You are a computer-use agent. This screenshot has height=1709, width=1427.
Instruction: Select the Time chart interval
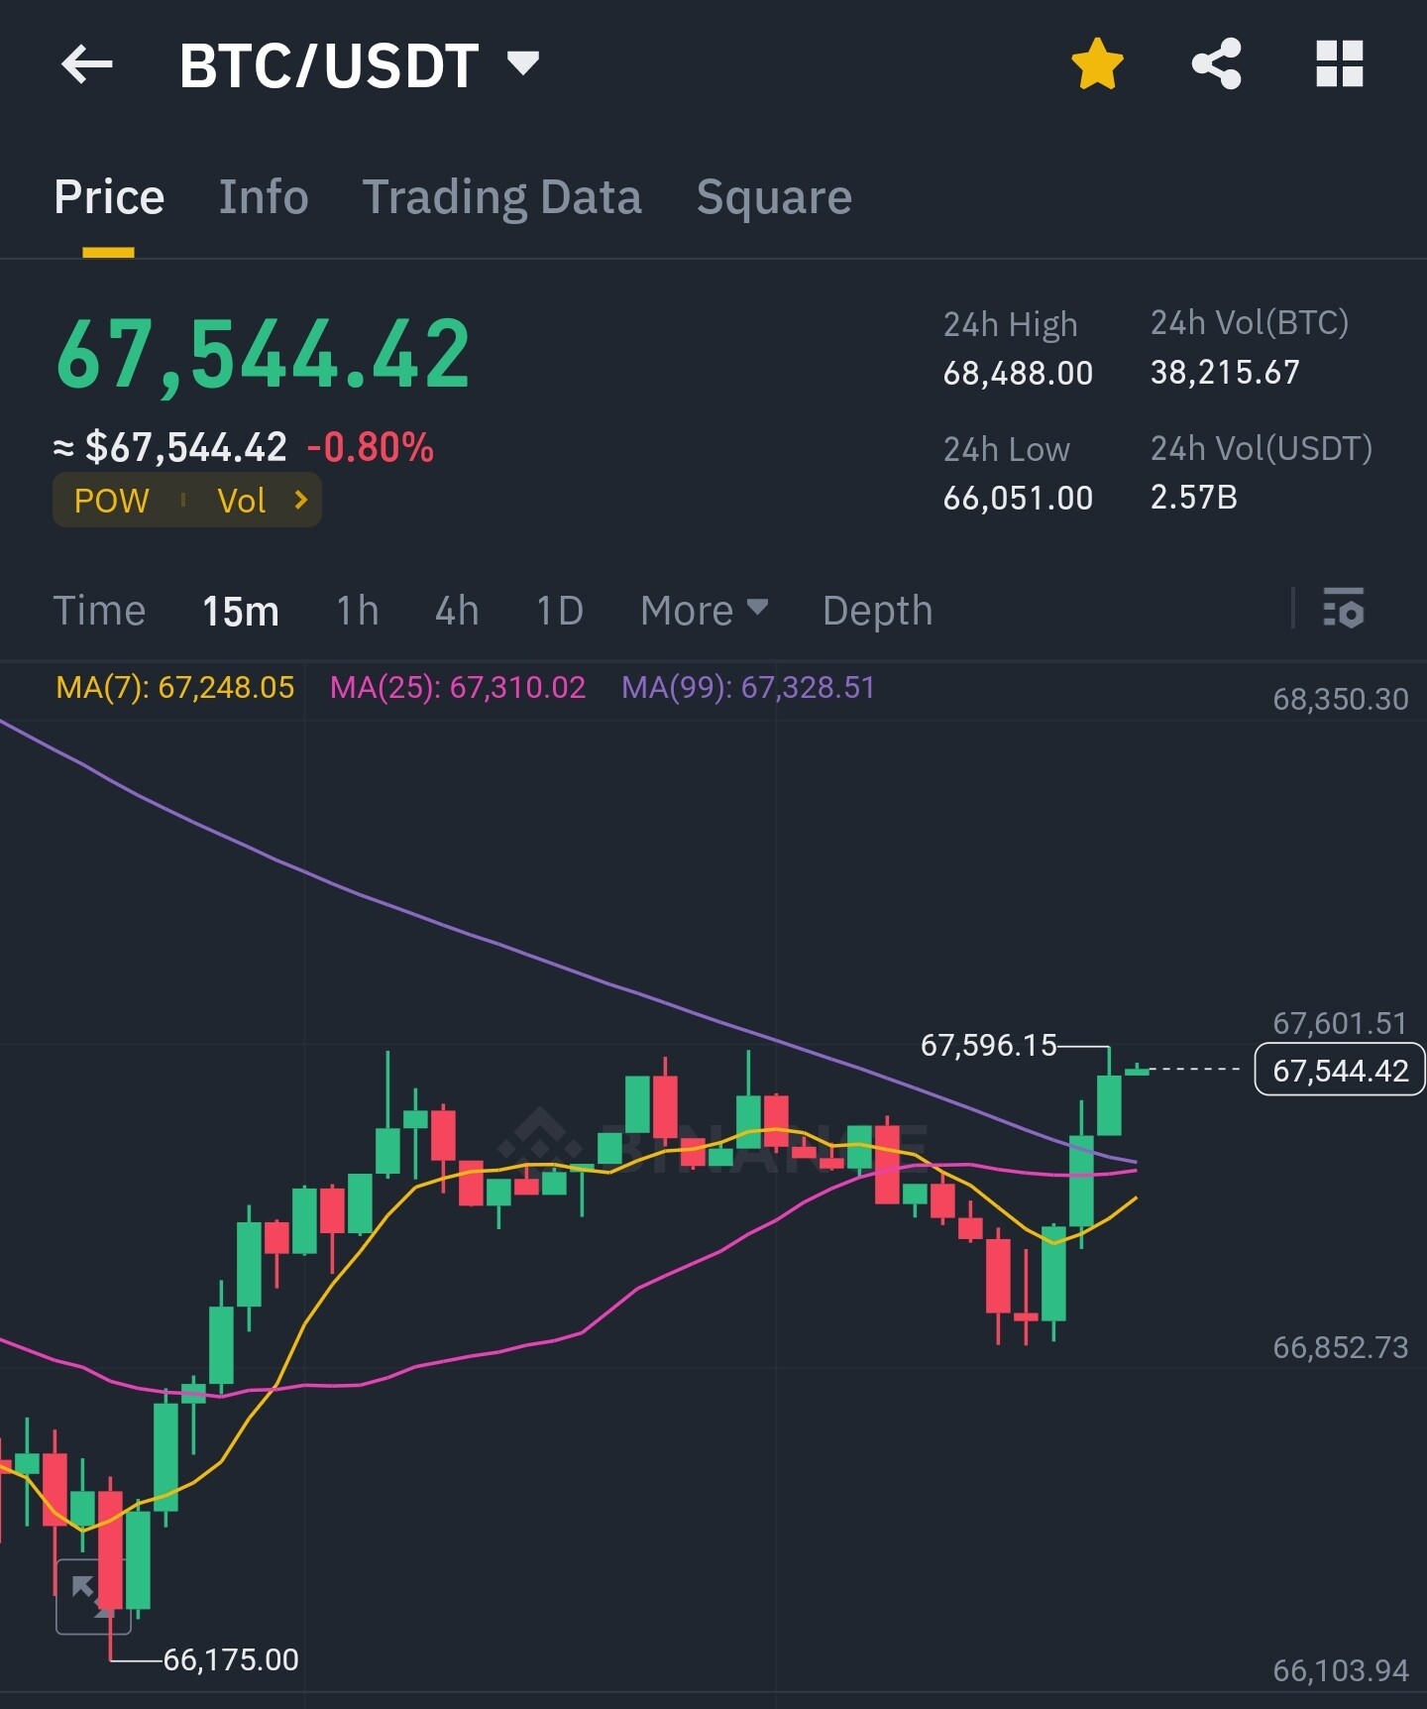click(x=99, y=611)
